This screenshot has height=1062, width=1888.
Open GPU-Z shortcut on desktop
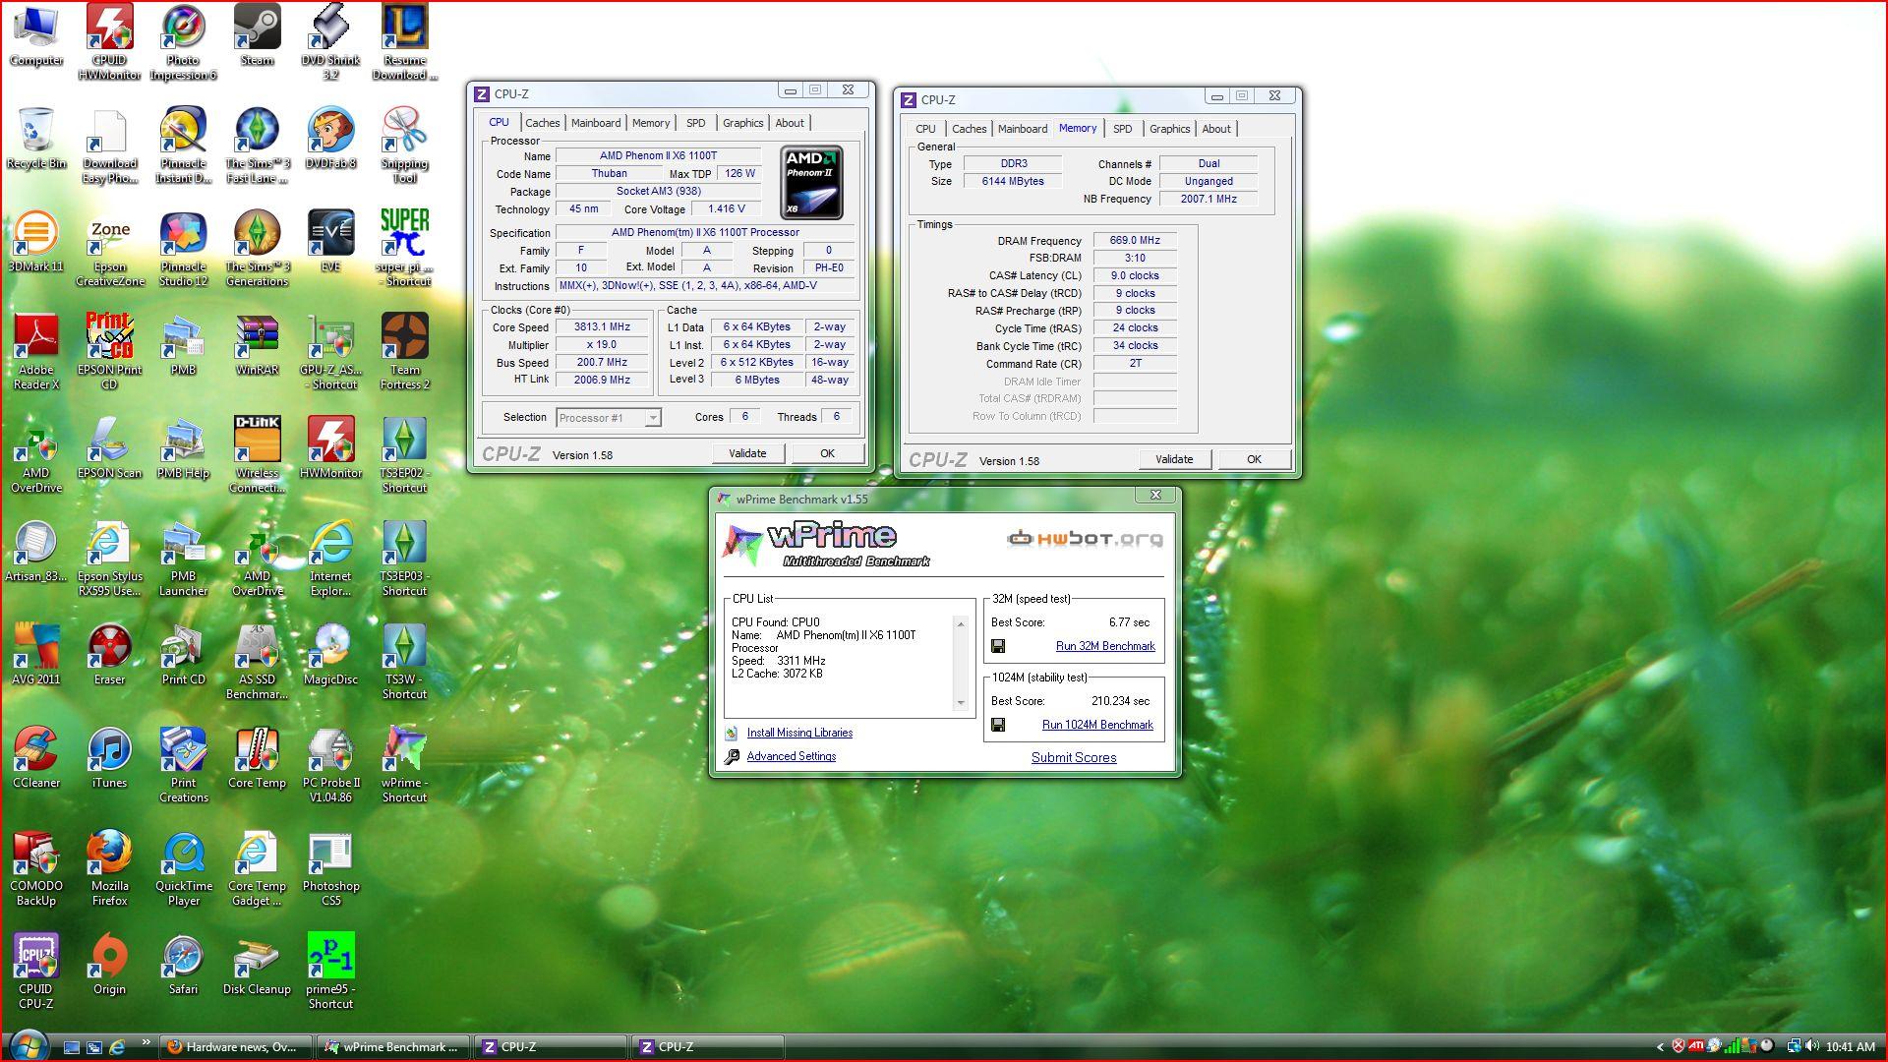[x=330, y=351]
